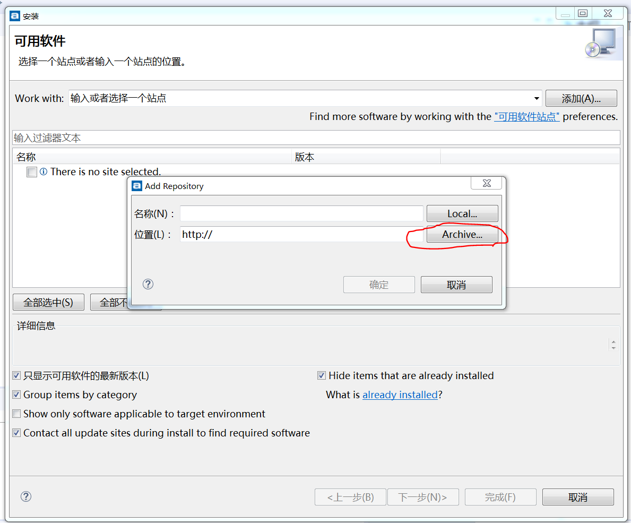The width and height of the screenshot is (631, 523).
Task: Open the "可用软件站点" preferences link
Action: click(x=526, y=116)
